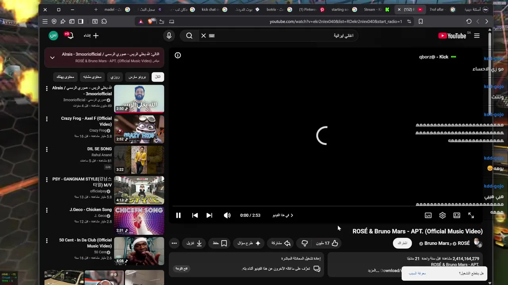Select the 'محتوى يهمّك' filter chip
508x285 pixels.
pyautogui.click(x=65, y=77)
